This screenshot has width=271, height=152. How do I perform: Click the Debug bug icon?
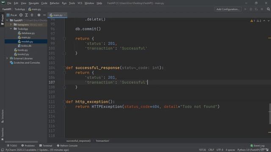pos(251,9)
